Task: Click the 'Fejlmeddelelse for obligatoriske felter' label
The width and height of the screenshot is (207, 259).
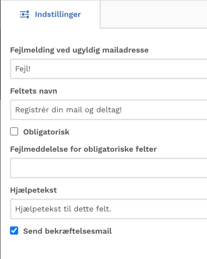Action: [x=84, y=149]
